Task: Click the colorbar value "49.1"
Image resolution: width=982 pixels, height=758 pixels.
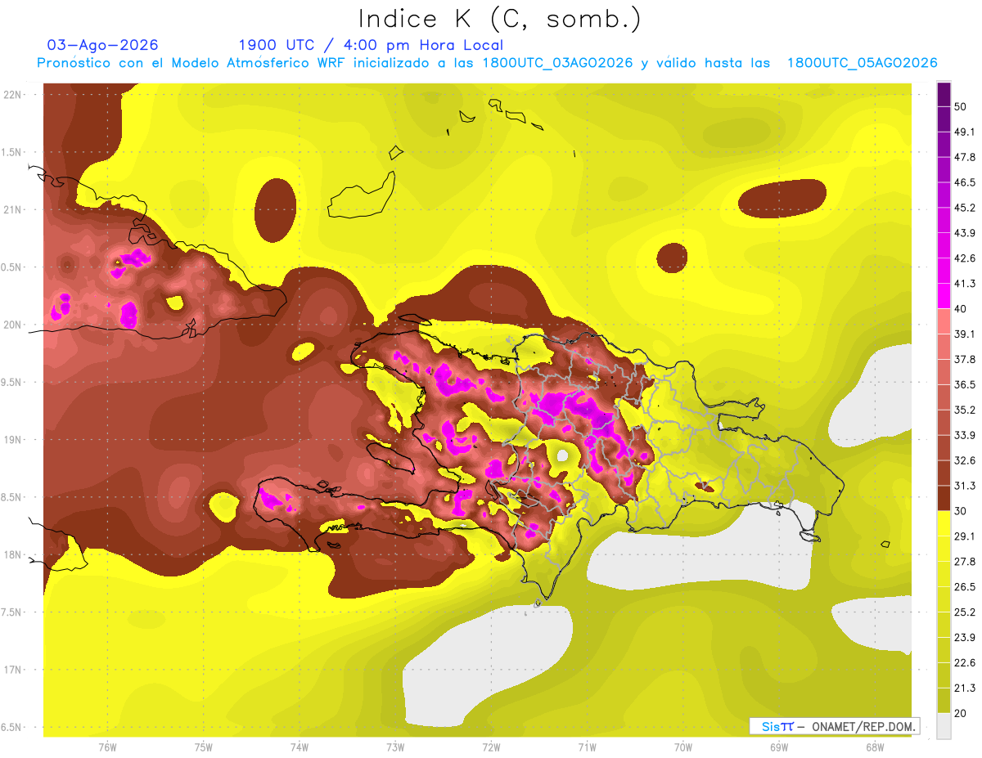Action: click(964, 132)
